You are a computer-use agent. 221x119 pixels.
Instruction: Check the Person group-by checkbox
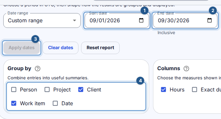(14, 89)
